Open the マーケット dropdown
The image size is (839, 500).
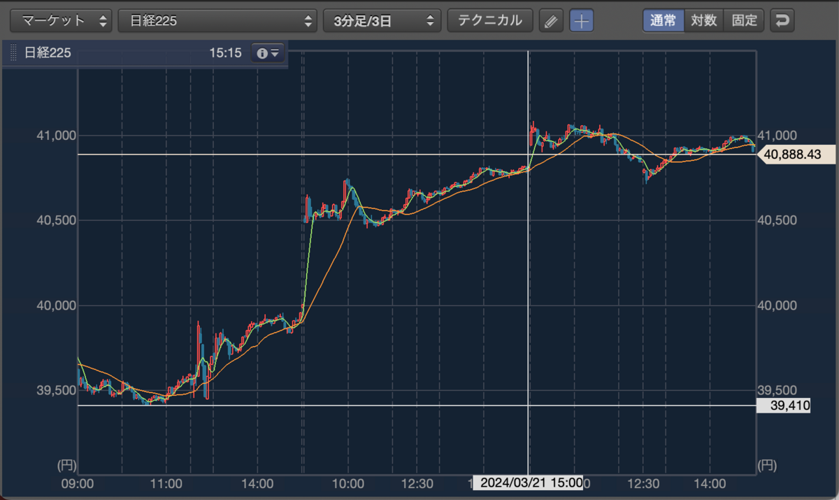pos(62,21)
